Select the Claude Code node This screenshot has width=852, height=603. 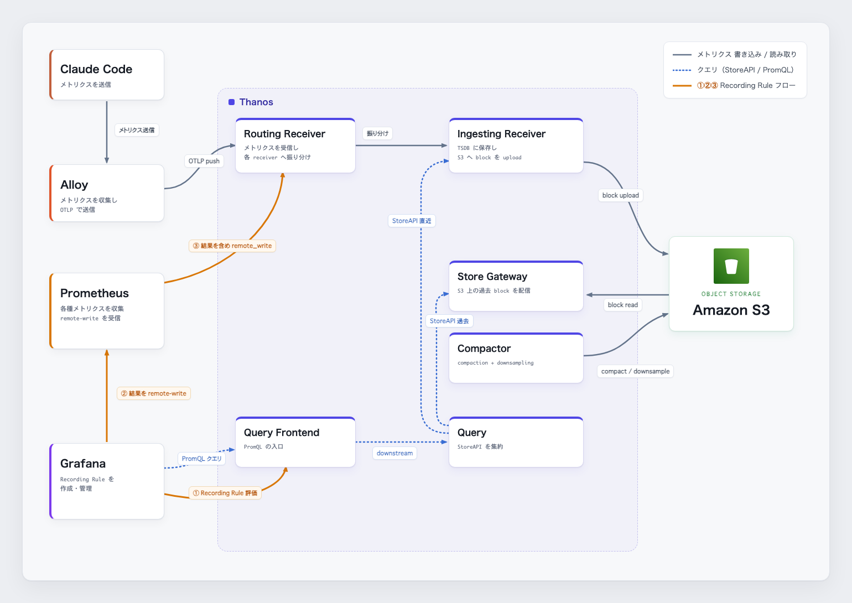tap(107, 75)
